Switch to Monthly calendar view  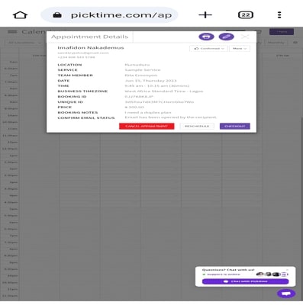coord(276,43)
